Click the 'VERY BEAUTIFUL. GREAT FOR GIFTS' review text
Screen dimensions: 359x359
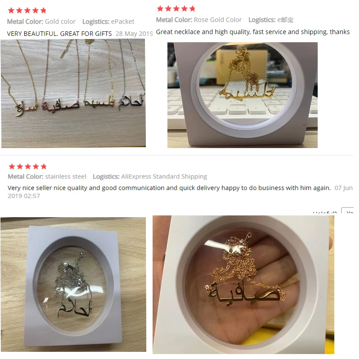(59, 34)
